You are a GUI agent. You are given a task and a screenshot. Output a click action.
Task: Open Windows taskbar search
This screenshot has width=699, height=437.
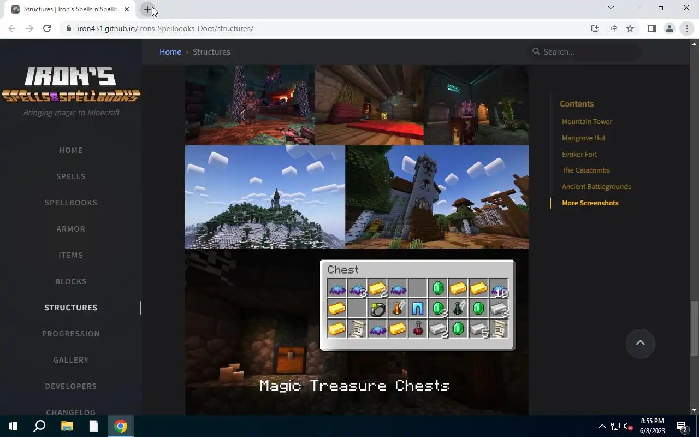click(39, 426)
